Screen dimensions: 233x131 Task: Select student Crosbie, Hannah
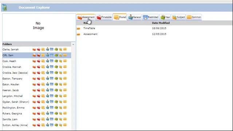click(x=12, y=67)
